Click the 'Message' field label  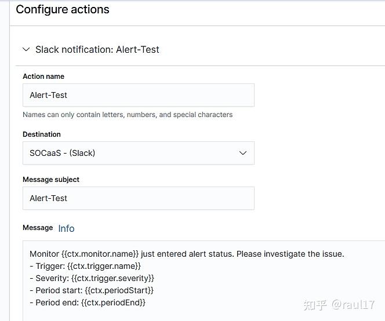click(38, 228)
